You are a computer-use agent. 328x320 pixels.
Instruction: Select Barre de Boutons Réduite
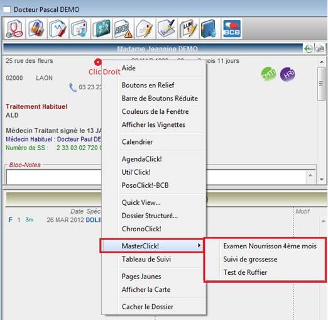[160, 98]
